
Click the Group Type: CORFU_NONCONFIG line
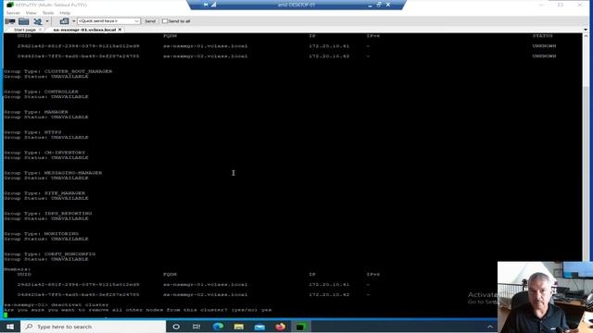point(49,254)
